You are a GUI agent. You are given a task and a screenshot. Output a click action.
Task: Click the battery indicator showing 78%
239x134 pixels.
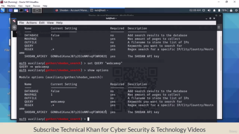(222, 10)
